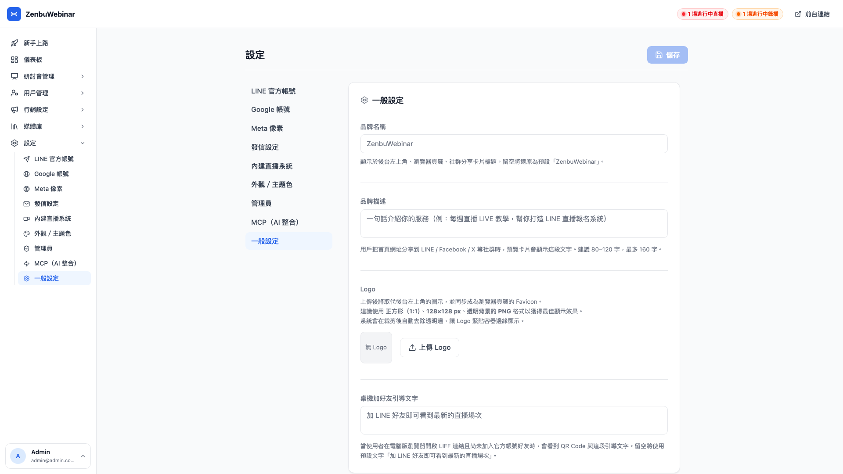The height and width of the screenshot is (474, 843).
Task: Select the 發信設定 settings tab
Action: [289, 147]
